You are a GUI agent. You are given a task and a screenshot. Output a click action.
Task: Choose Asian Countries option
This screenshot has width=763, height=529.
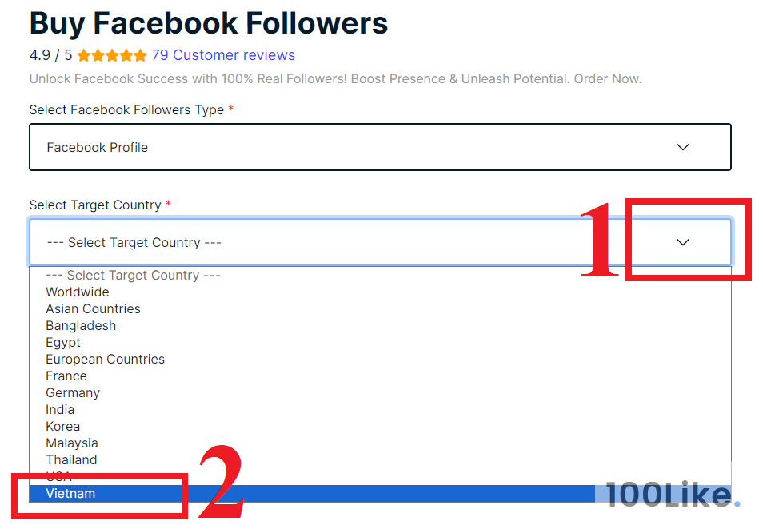[x=93, y=309]
